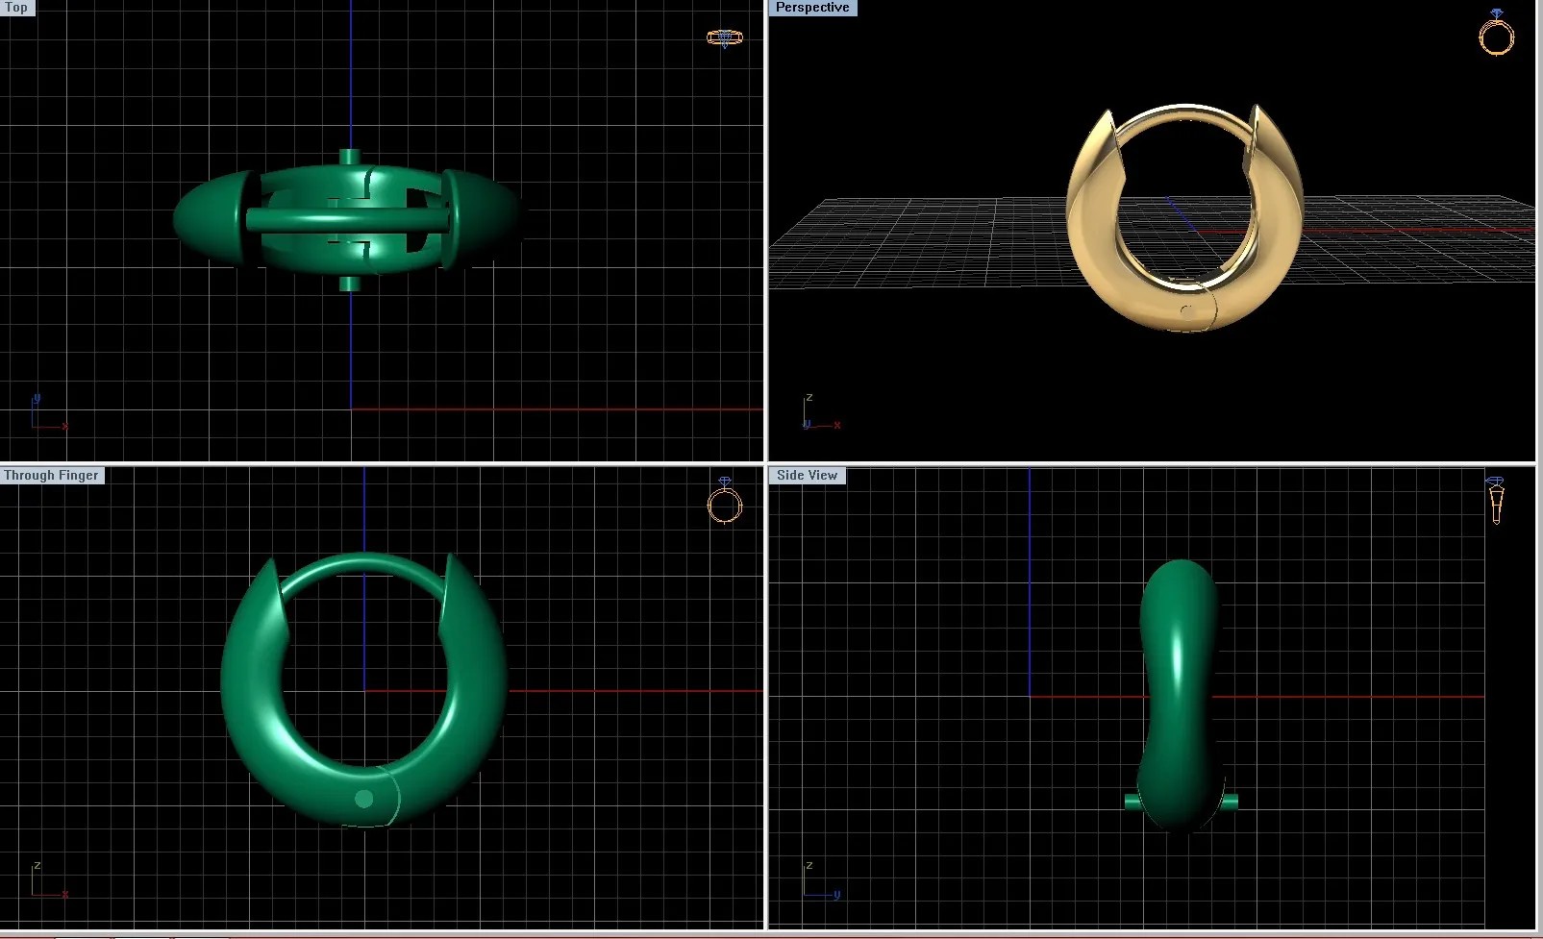Activate the Perspective viewport title label
The image size is (1543, 939).
811,8
